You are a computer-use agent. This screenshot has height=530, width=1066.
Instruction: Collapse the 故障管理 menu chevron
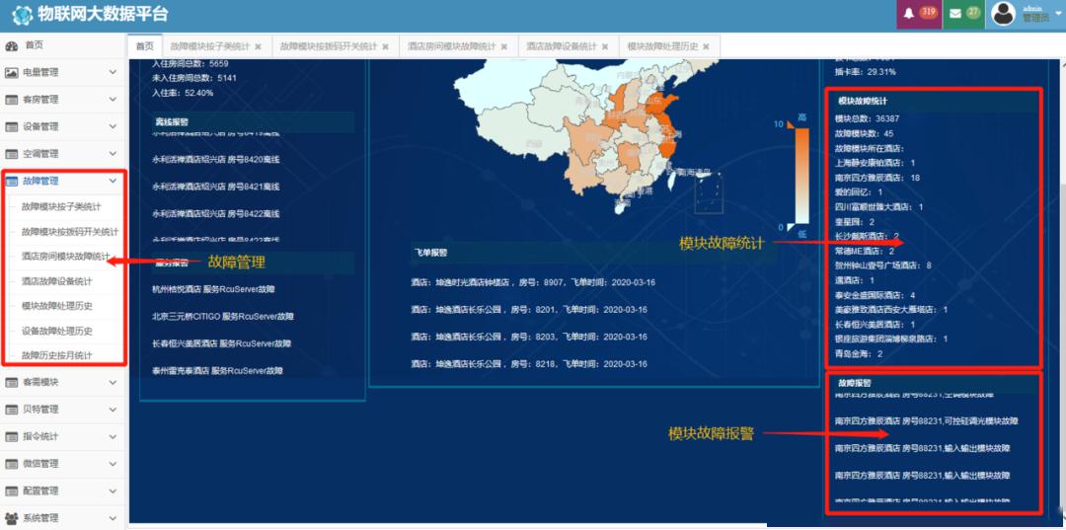pyautogui.click(x=113, y=181)
